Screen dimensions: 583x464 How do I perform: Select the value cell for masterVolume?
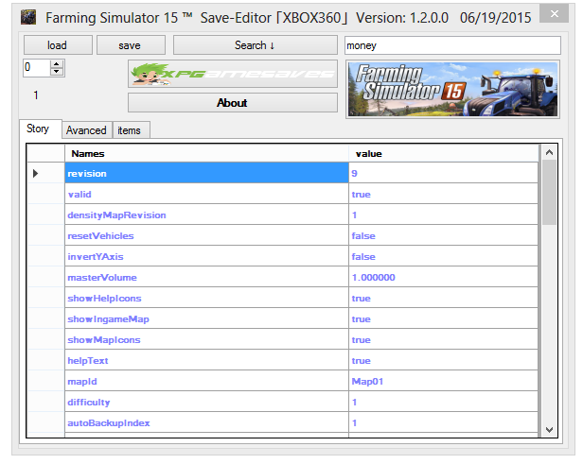coord(443,278)
